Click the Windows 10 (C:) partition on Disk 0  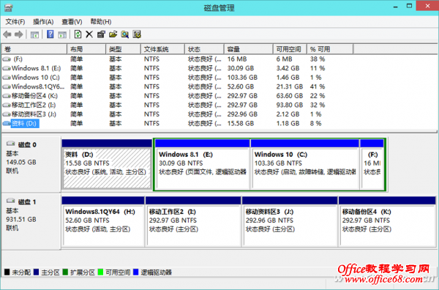(x=305, y=165)
